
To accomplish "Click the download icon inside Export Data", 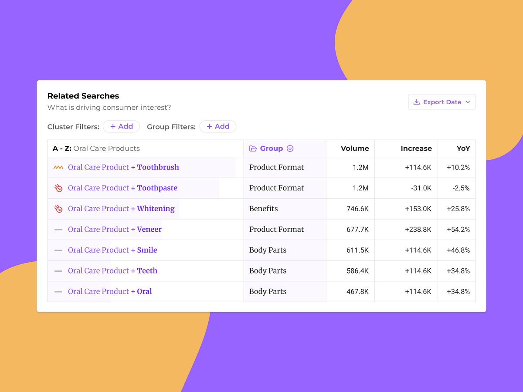I will pyautogui.click(x=417, y=102).
